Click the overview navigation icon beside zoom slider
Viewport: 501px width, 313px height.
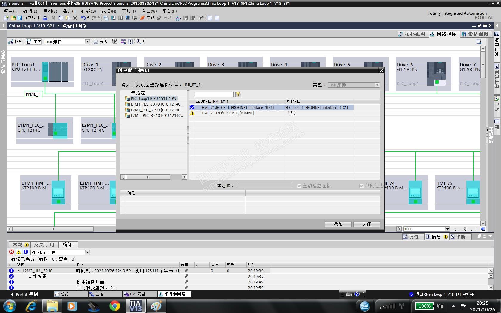coord(483,229)
